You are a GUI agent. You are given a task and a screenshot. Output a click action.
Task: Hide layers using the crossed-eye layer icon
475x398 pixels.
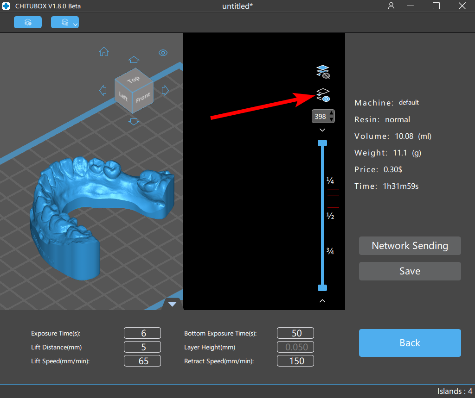(x=323, y=72)
